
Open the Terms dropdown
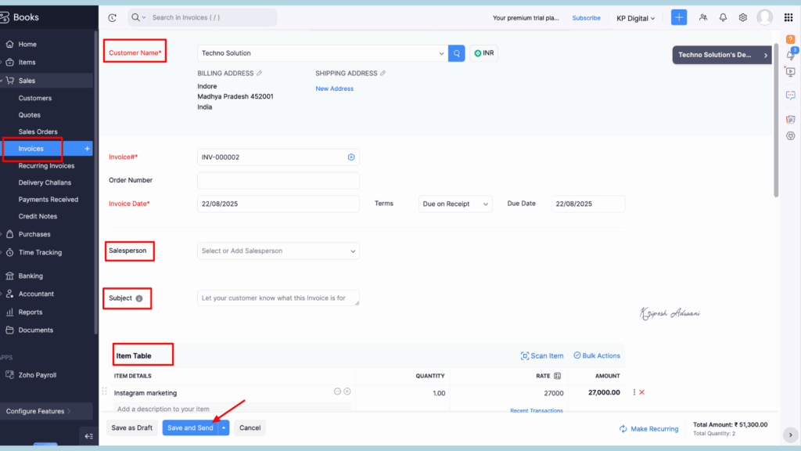pyautogui.click(x=455, y=204)
